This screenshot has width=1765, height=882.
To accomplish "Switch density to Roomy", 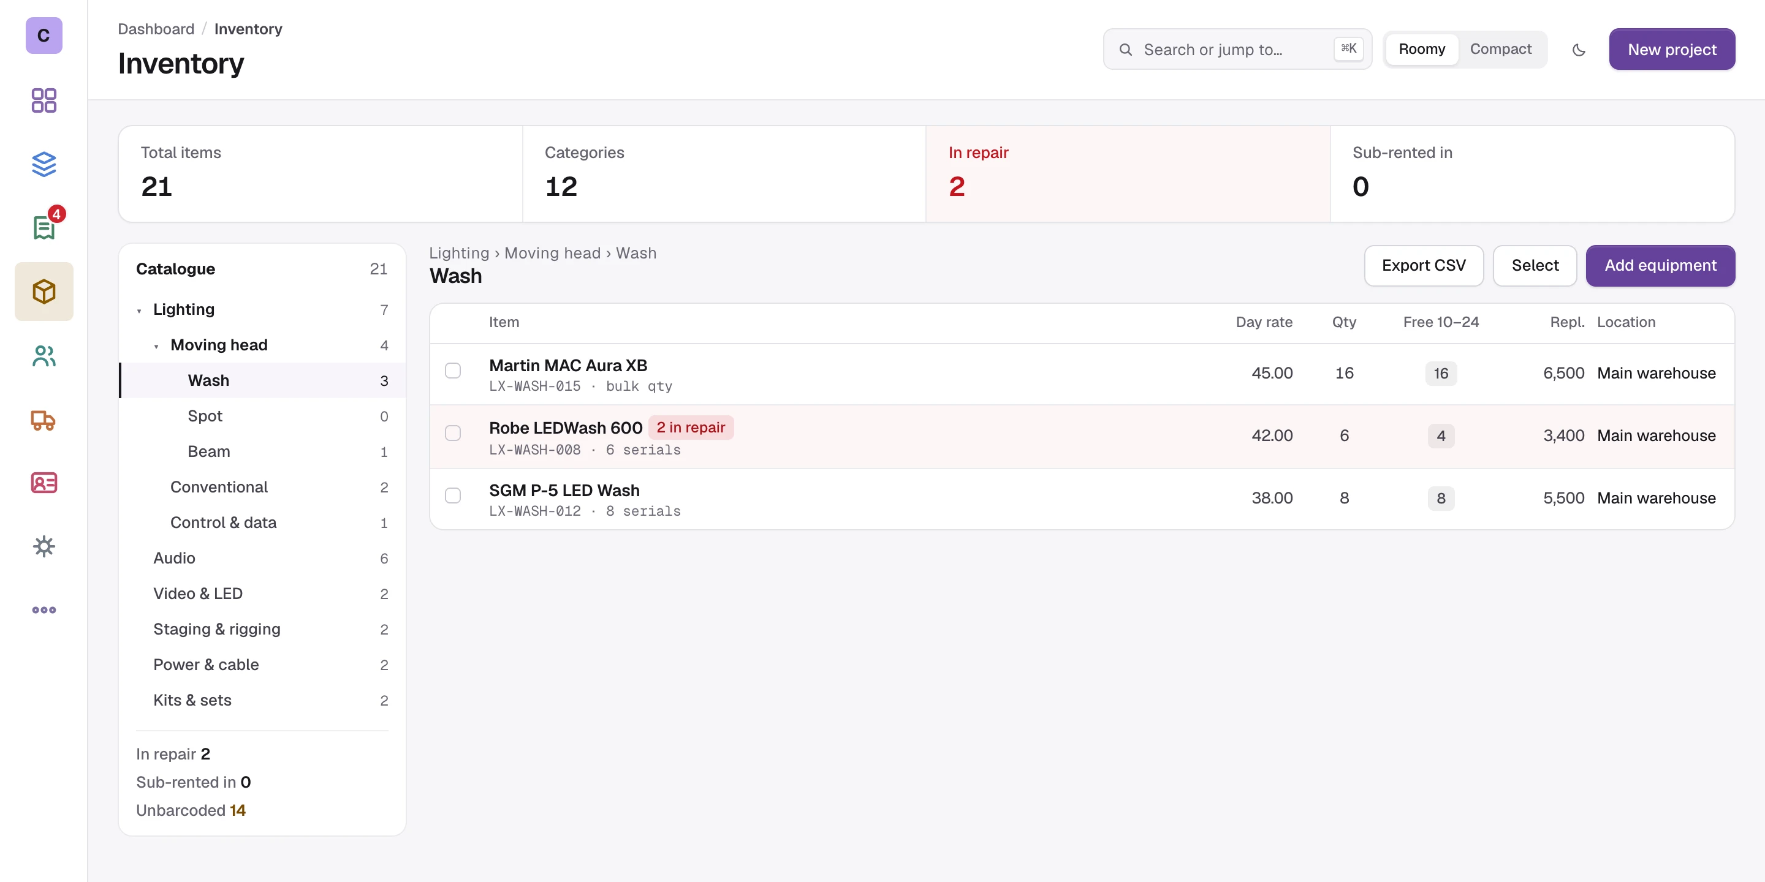I will (x=1422, y=49).
